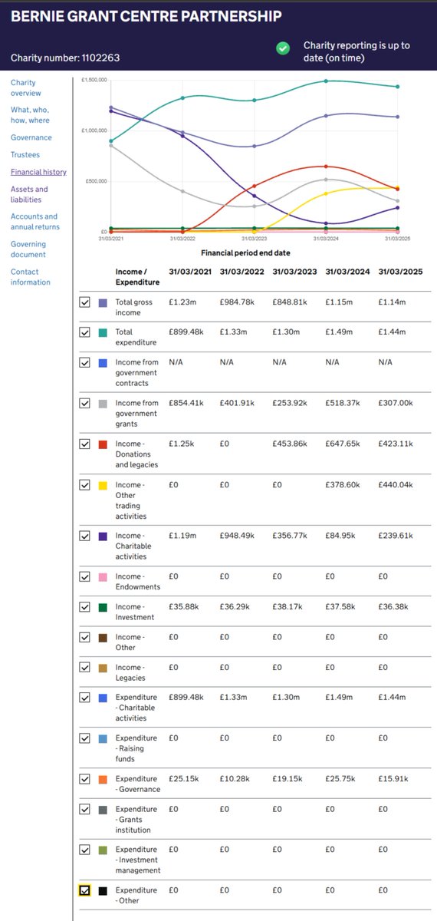Click the green Income - Investment swatch
The height and width of the screenshot is (921, 437).
103,607
